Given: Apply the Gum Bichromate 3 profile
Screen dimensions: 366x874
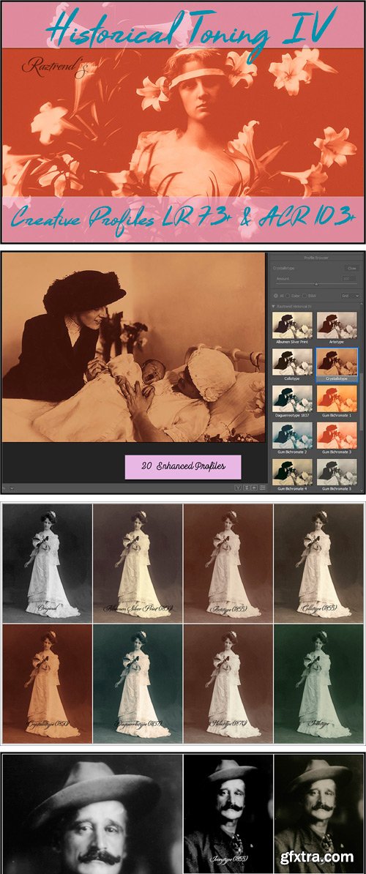Looking at the screenshot, I should click(x=337, y=436).
